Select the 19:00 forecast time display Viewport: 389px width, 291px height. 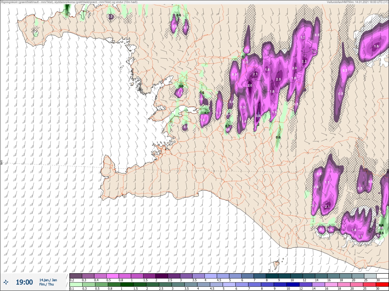point(24,282)
